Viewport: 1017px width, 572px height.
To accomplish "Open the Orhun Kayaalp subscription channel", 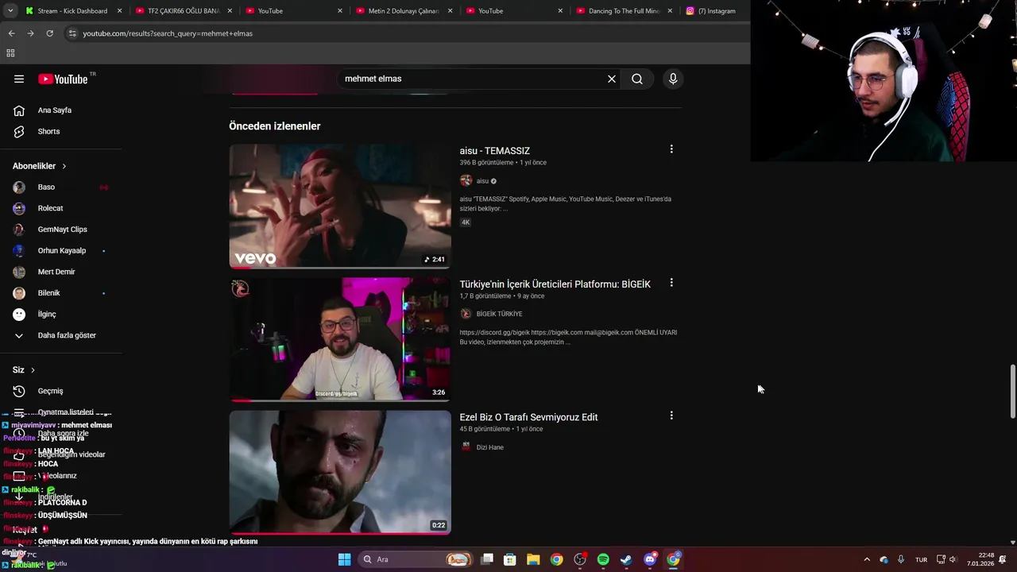I will tap(60, 251).
